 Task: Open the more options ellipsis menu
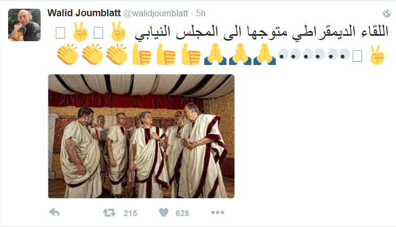218,212
